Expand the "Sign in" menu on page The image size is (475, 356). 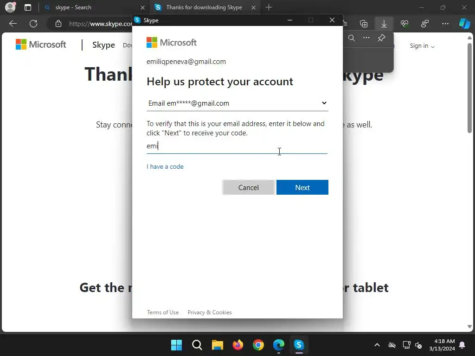click(x=422, y=46)
